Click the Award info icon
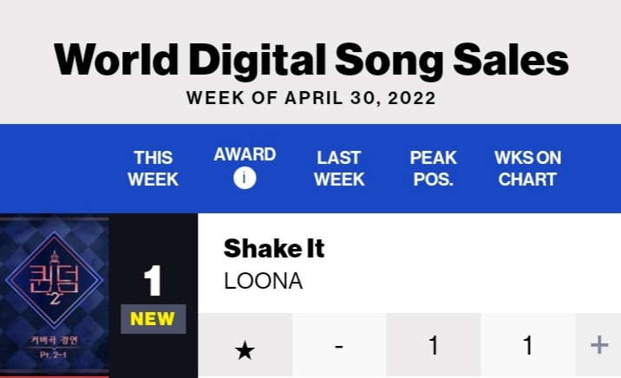The height and width of the screenshot is (378, 621). click(245, 178)
